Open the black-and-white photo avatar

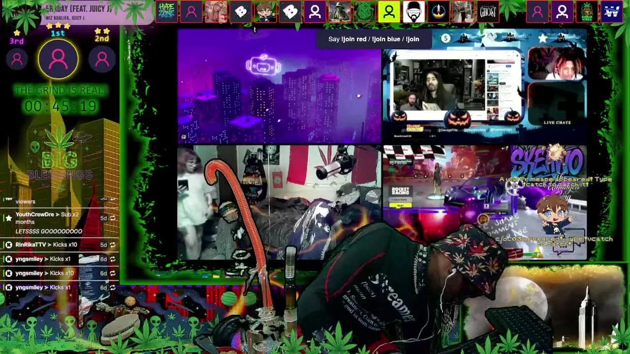pyautogui.click(x=463, y=12)
